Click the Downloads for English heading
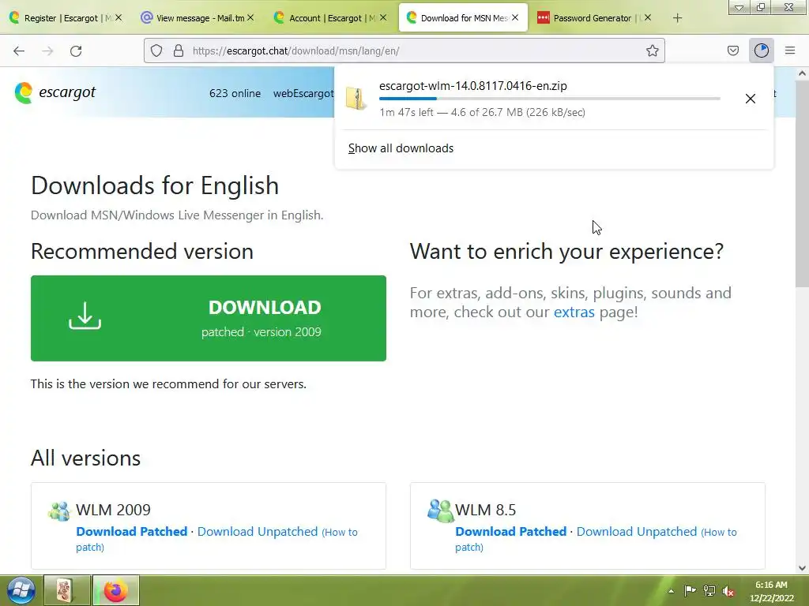 [155, 185]
